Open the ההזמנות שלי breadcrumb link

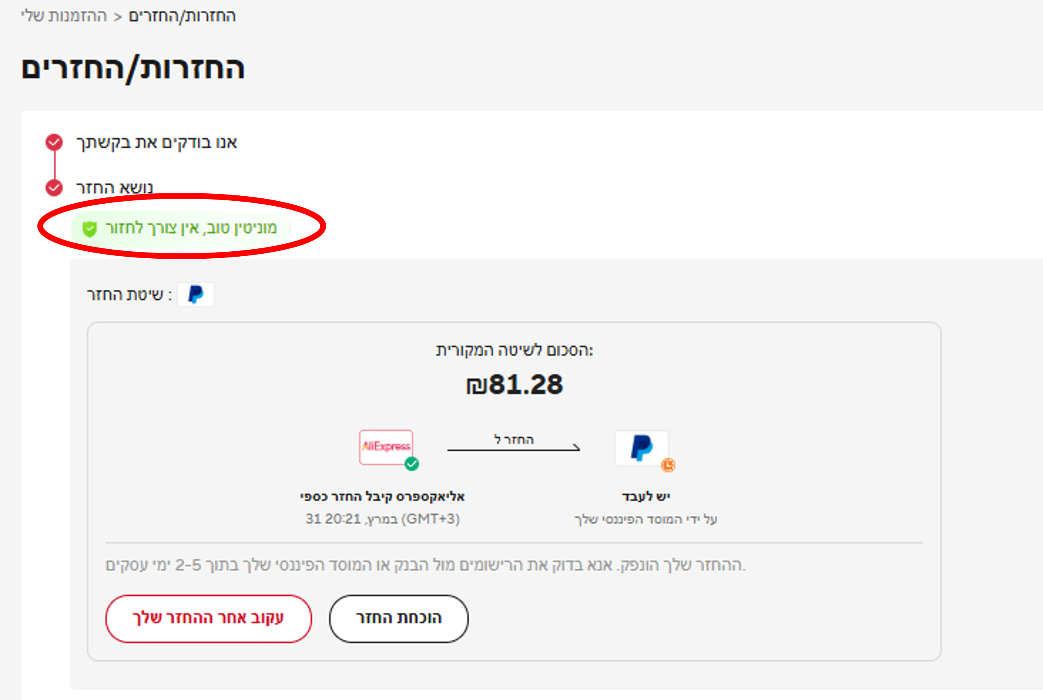[64, 16]
